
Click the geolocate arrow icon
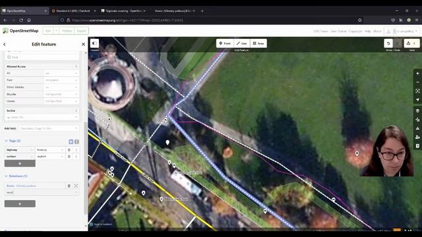pos(417,99)
